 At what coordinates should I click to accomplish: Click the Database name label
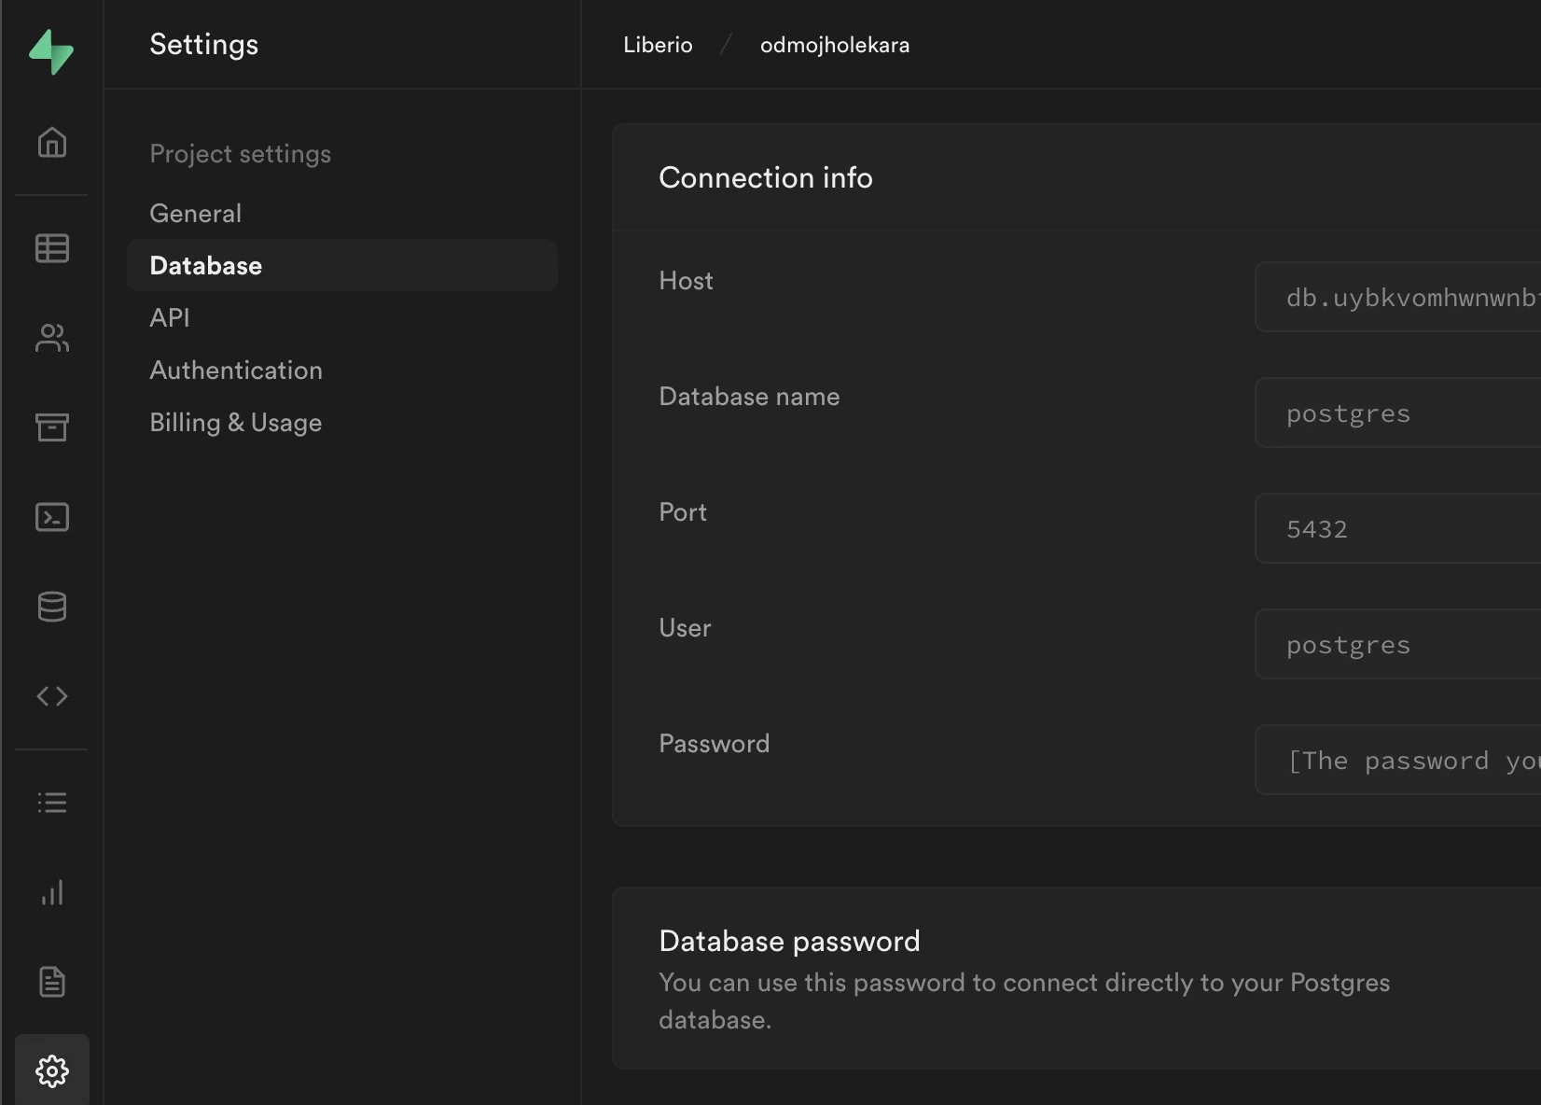[749, 397]
